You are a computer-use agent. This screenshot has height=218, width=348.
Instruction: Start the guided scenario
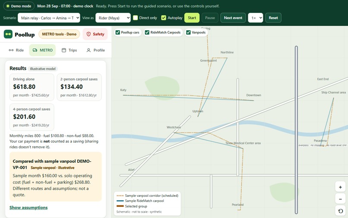192,18
